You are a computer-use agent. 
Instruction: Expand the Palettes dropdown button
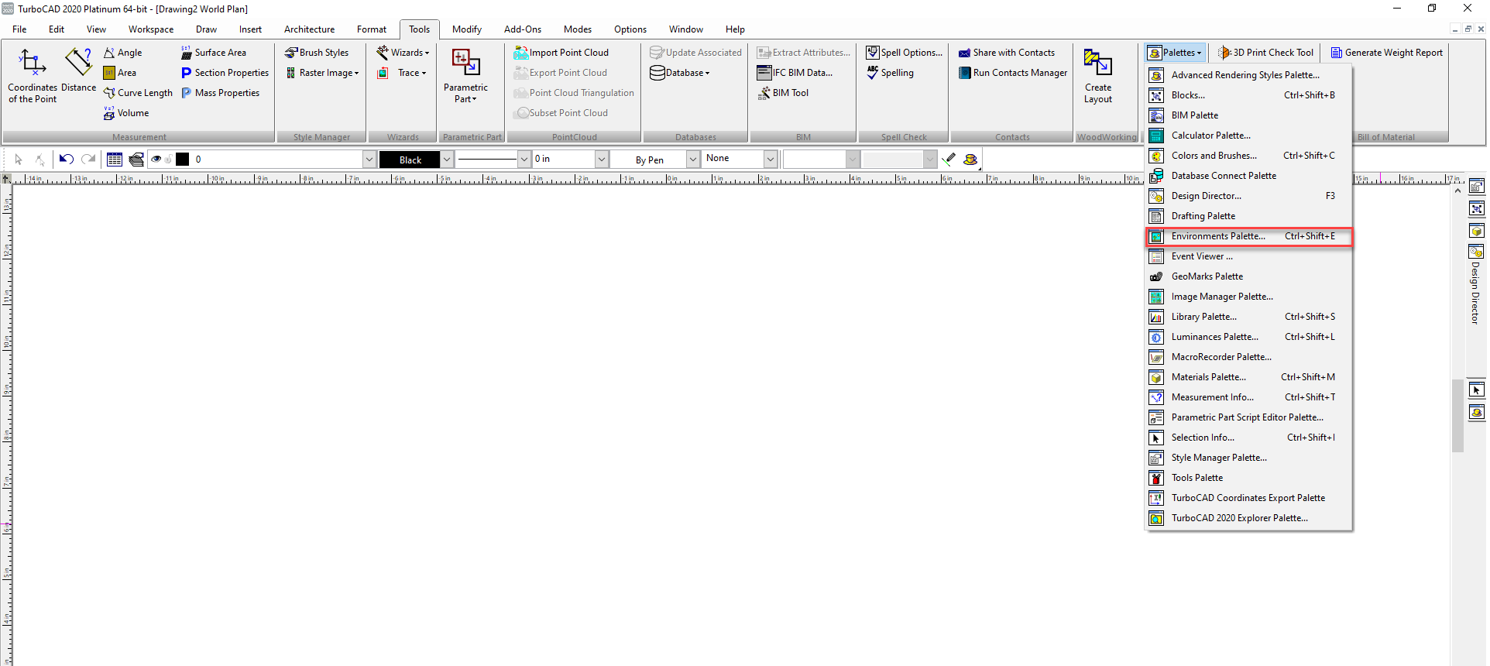point(1176,53)
